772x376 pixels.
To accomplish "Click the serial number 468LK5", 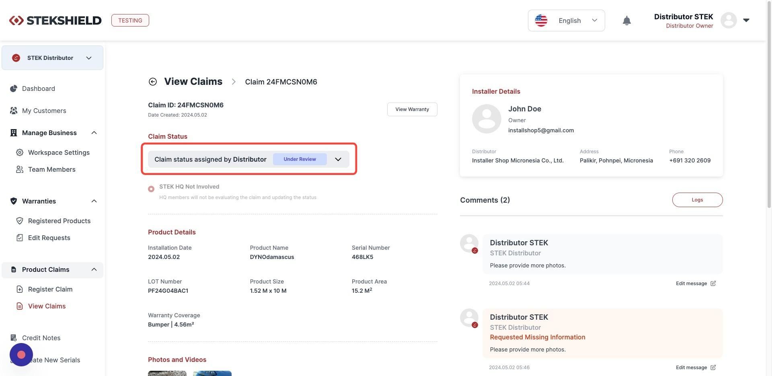I will [x=362, y=257].
